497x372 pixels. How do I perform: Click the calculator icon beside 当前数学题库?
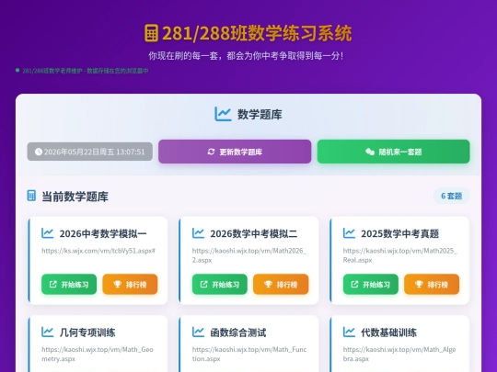pyautogui.click(x=31, y=196)
